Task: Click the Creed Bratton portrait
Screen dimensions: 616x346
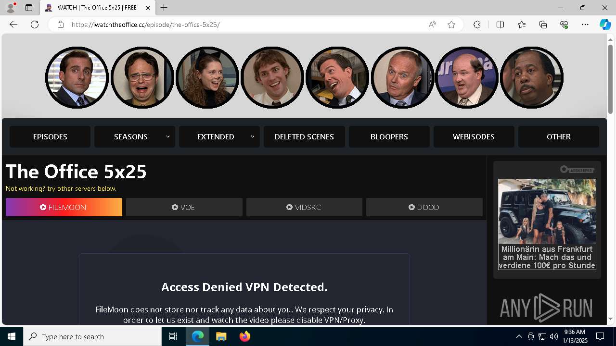Action: [x=402, y=77]
